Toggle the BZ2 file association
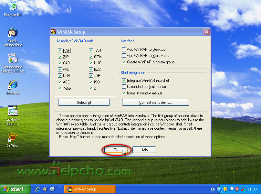This screenshot has height=194, width=261. (x=91, y=69)
